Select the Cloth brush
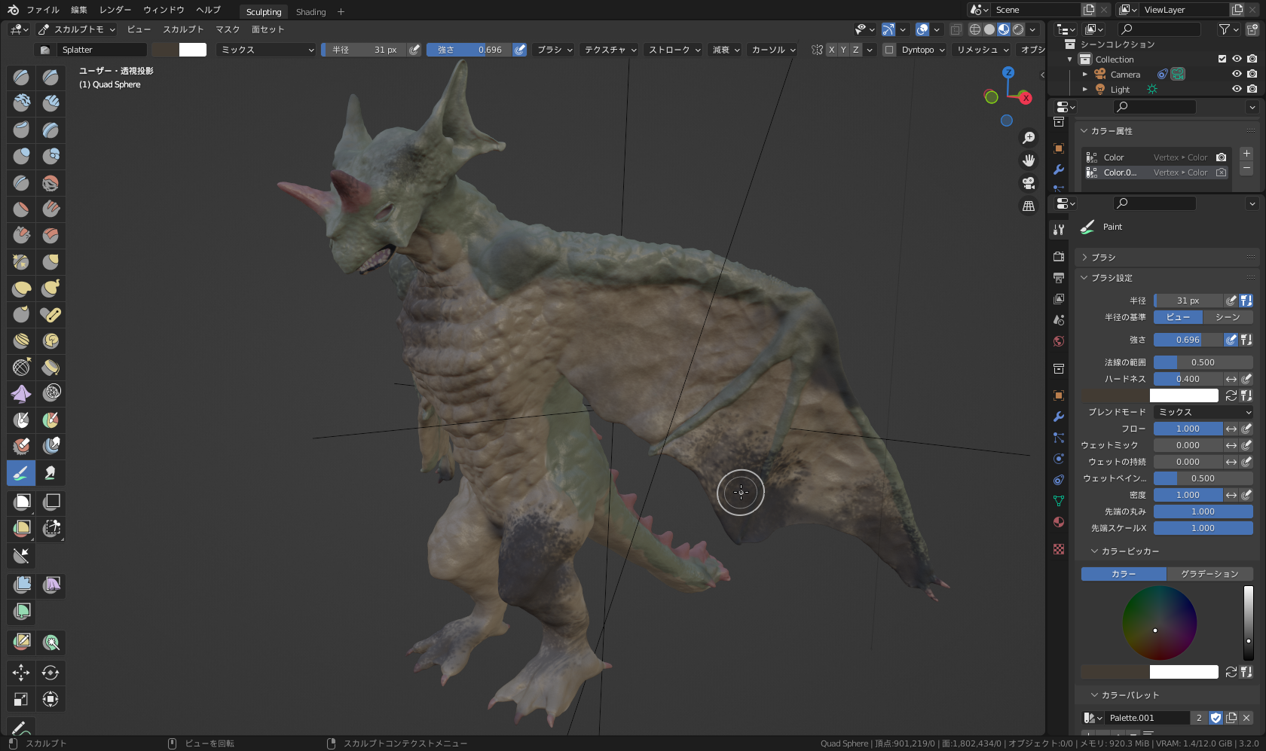 coord(21,394)
